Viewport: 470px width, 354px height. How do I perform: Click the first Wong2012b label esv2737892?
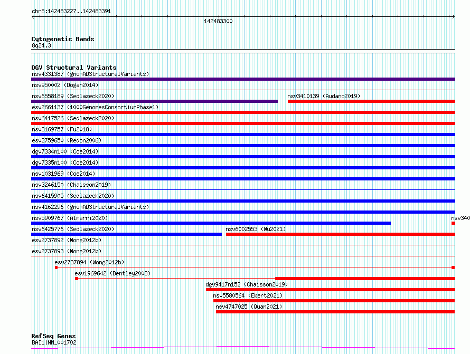pyautogui.click(x=67, y=240)
